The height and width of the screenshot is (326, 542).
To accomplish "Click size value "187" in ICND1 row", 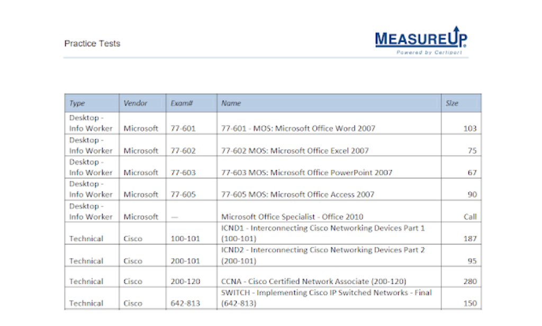I will 470,239.
